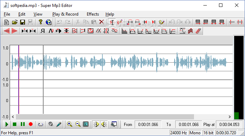Viewport: 245px width, 136px height.
Task: Open the Edit menu
Action: tap(22, 14)
